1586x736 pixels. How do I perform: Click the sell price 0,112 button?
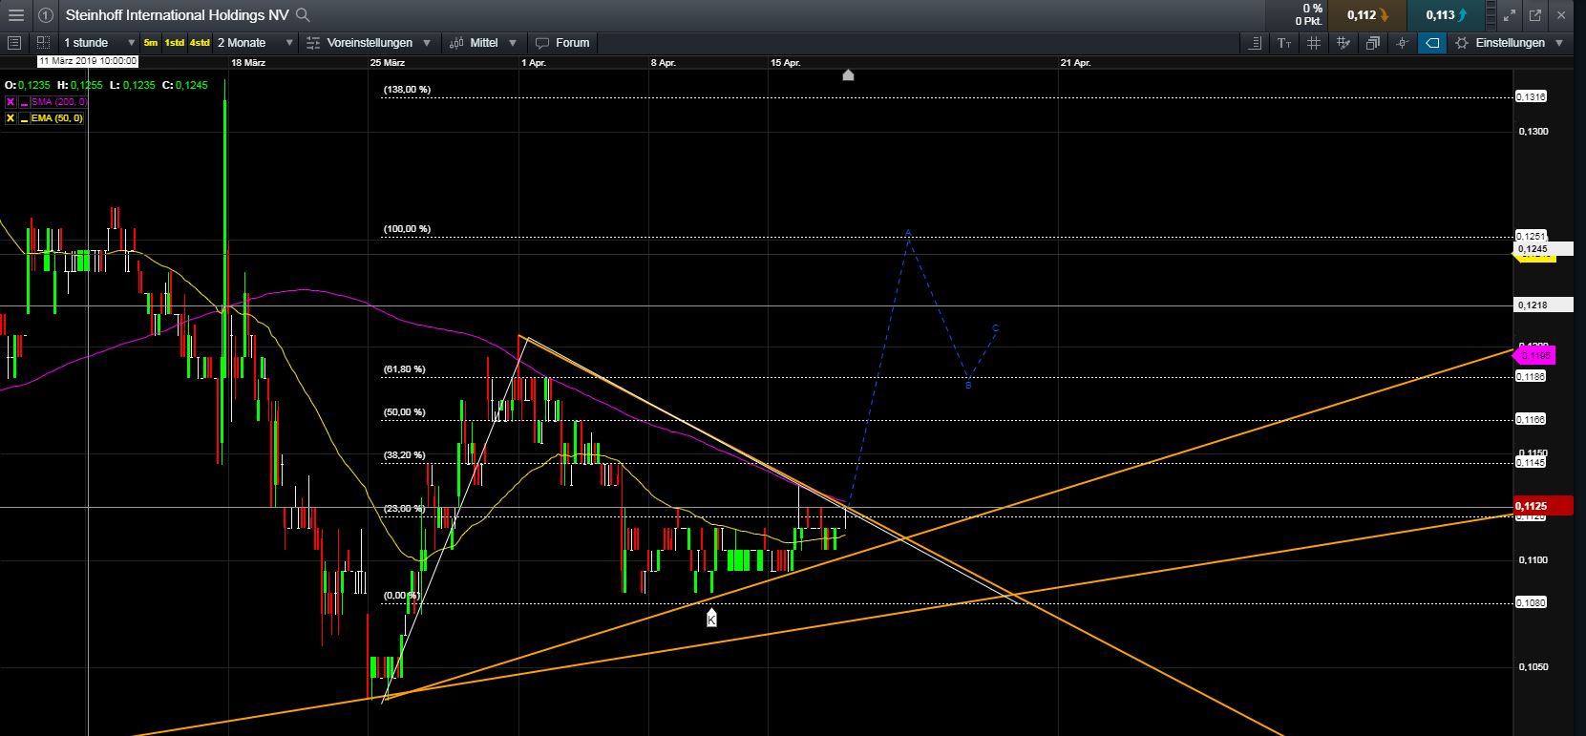tap(1366, 15)
